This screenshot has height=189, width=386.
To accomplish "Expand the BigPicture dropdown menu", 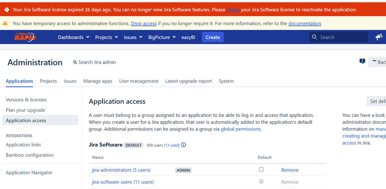I will click(162, 37).
